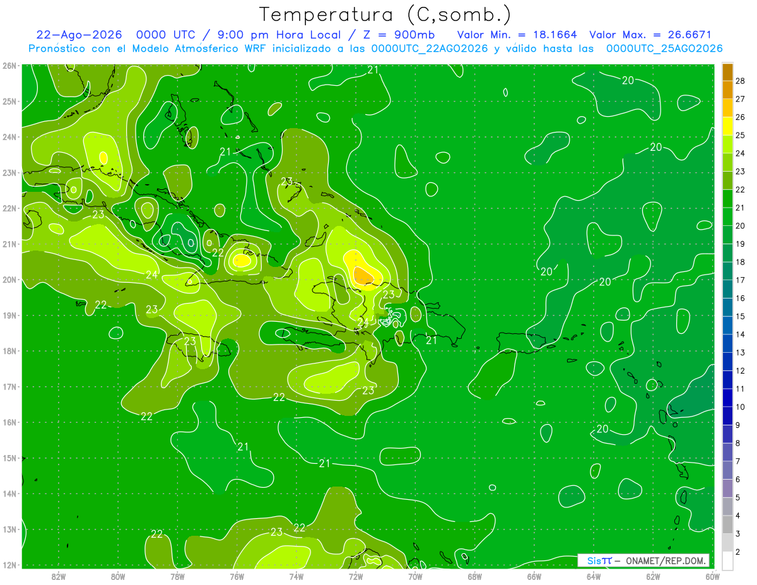Viewport: 757px width, 585px height.
Task: Click the '66W' longitude axis label
Action: (x=534, y=576)
